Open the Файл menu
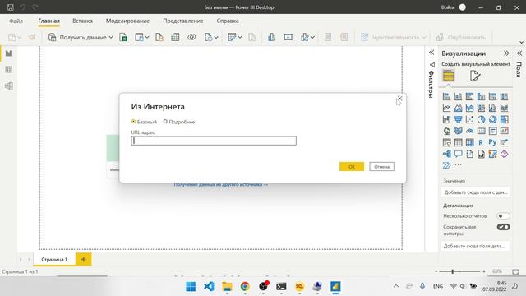Viewport: 526px width, 296px height. [x=16, y=21]
